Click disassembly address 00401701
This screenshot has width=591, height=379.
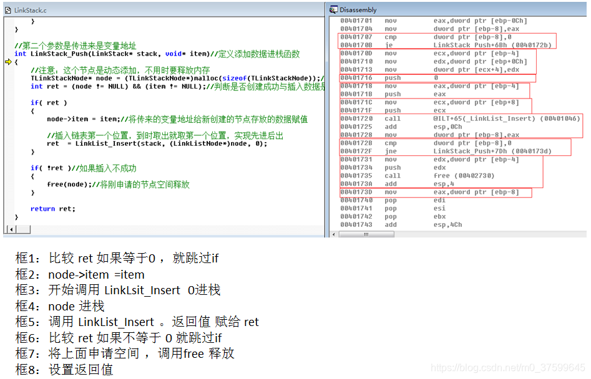356,21
